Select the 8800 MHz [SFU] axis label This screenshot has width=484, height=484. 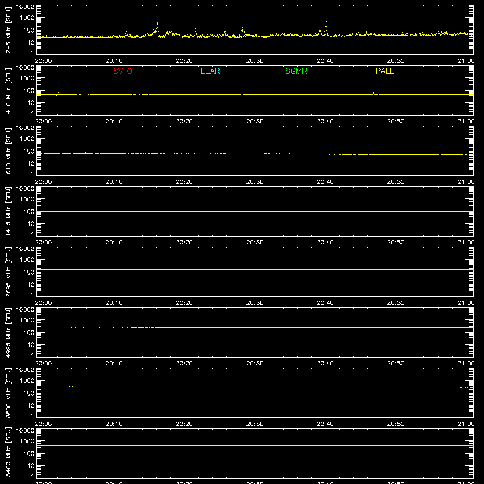8,393
